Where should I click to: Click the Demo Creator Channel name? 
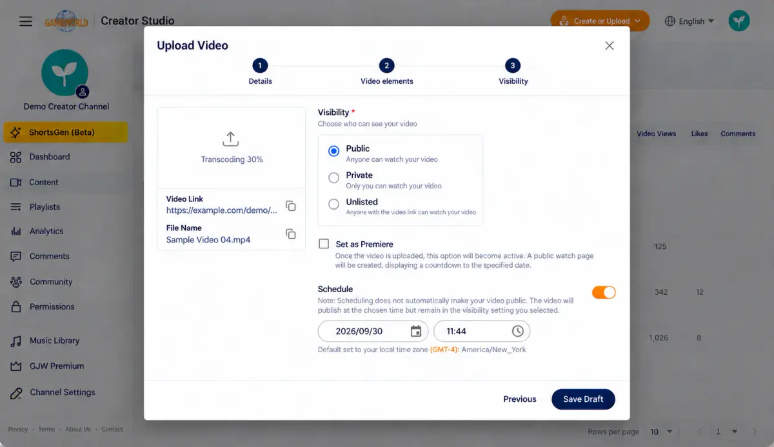pos(66,106)
